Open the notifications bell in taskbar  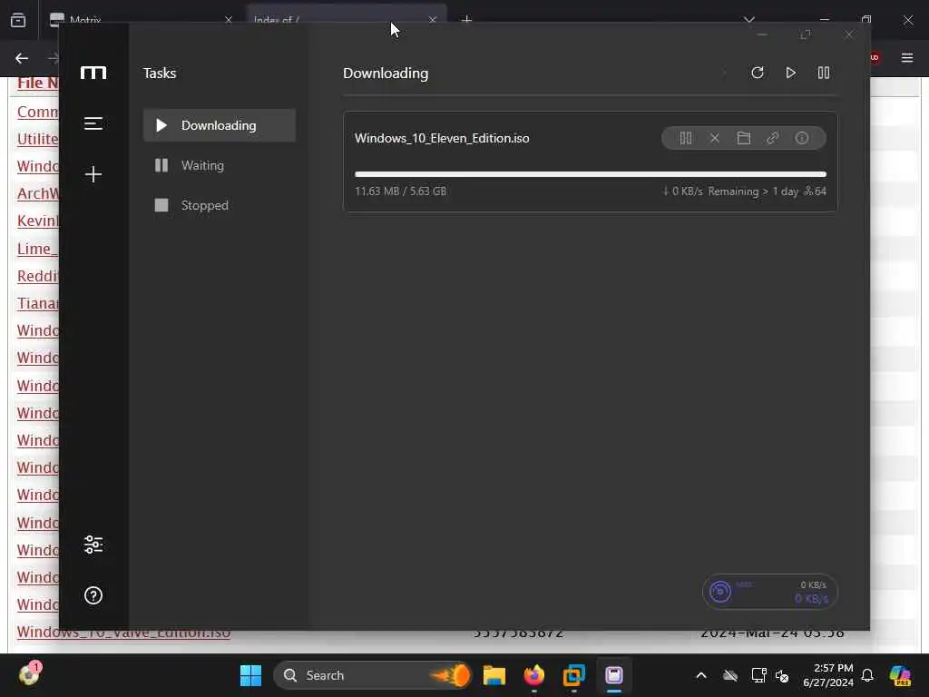click(x=866, y=675)
